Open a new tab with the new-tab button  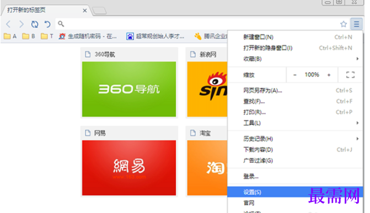tap(99, 10)
